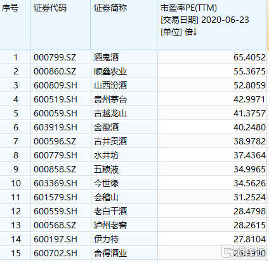Screen dimensions: 269x262
Task: Select PE value 55.3675
Action: click(x=249, y=71)
